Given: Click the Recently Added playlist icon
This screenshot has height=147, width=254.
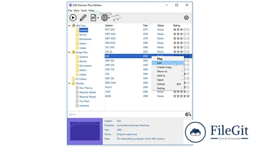Looking at the screenshot, I should click(x=77, y=92).
